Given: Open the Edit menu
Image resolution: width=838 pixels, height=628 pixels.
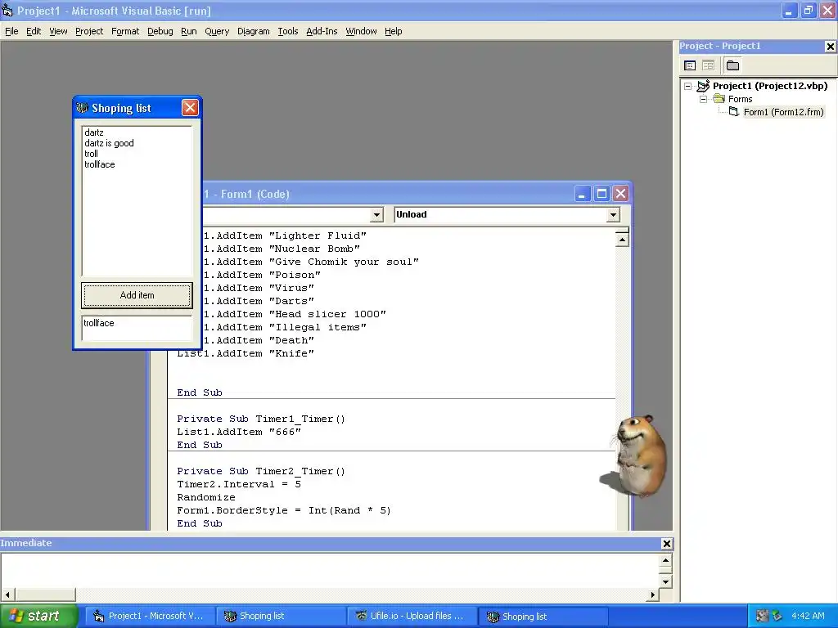Looking at the screenshot, I should point(34,32).
